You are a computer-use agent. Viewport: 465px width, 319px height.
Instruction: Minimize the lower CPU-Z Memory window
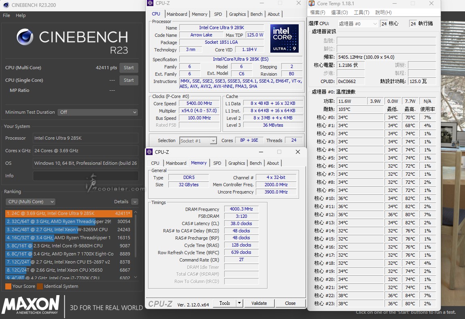261,152
